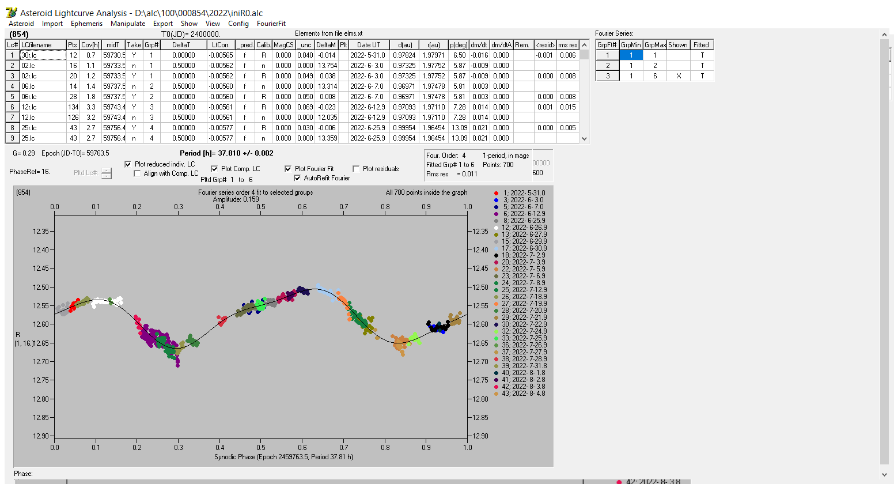Click blue legend dot for 3; 2022- 6- 3.0

pos(497,200)
